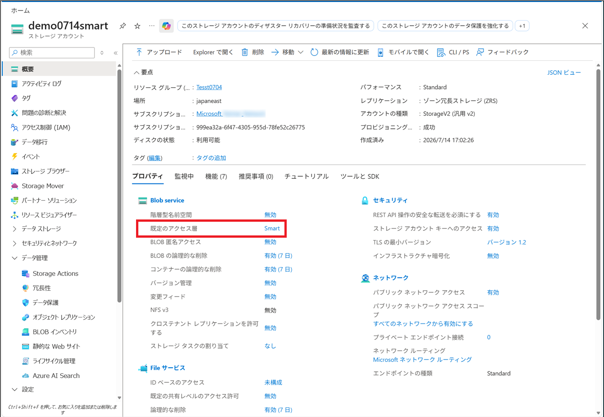Click the Storage Actions icon
The height and width of the screenshot is (417, 604).
coord(26,273)
